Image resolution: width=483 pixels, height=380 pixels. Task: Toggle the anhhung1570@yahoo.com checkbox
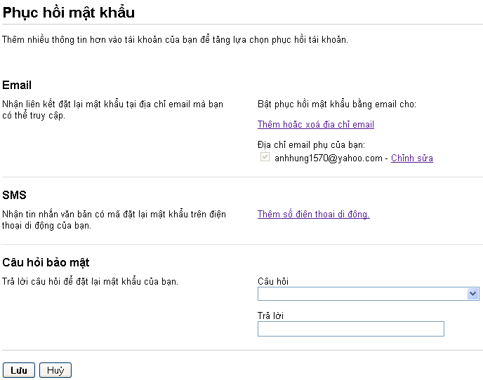tap(265, 157)
